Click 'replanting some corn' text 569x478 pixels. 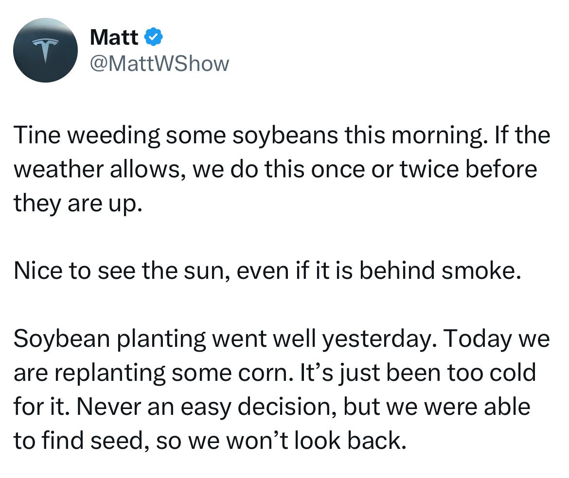pyautogui.click(x=172, y=373)
